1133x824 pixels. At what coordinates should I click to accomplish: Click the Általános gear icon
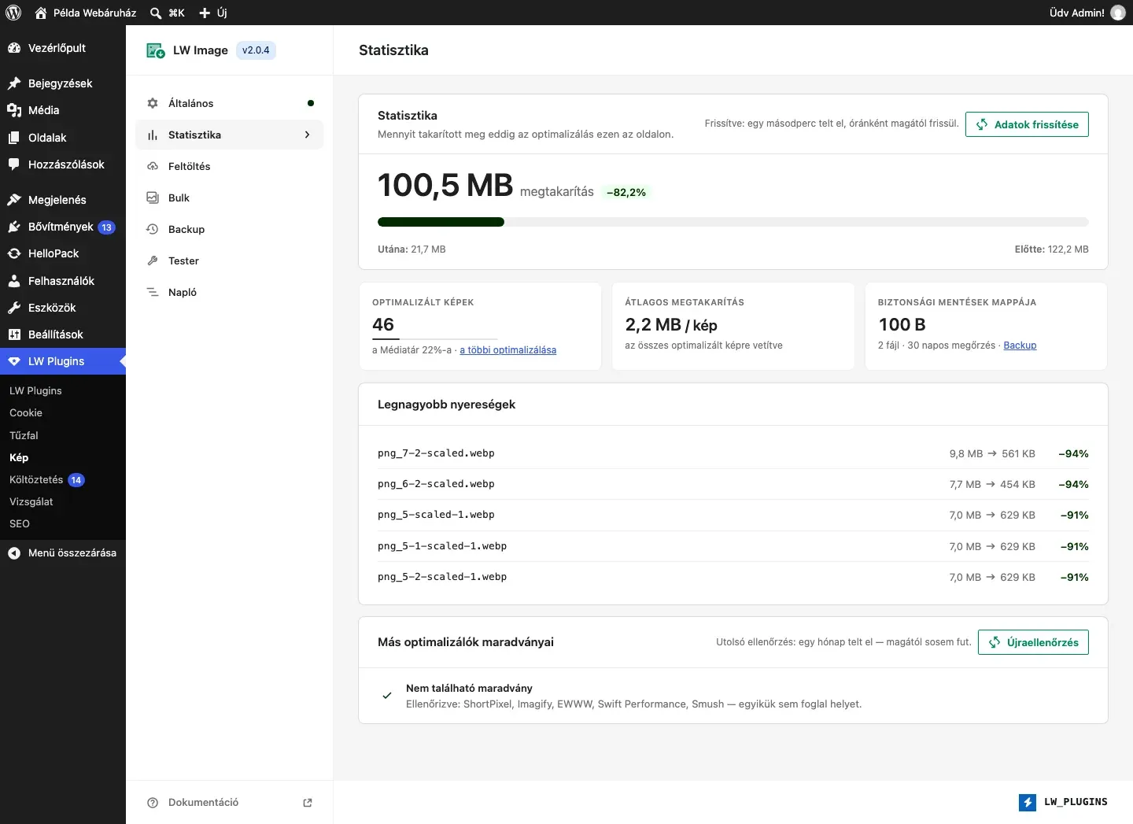click(153, 103)
